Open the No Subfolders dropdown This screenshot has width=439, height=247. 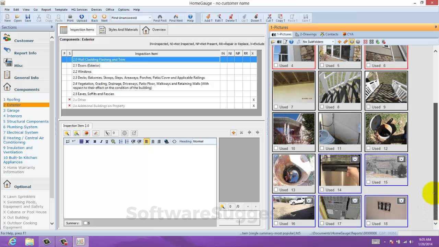tap(333, 42)
